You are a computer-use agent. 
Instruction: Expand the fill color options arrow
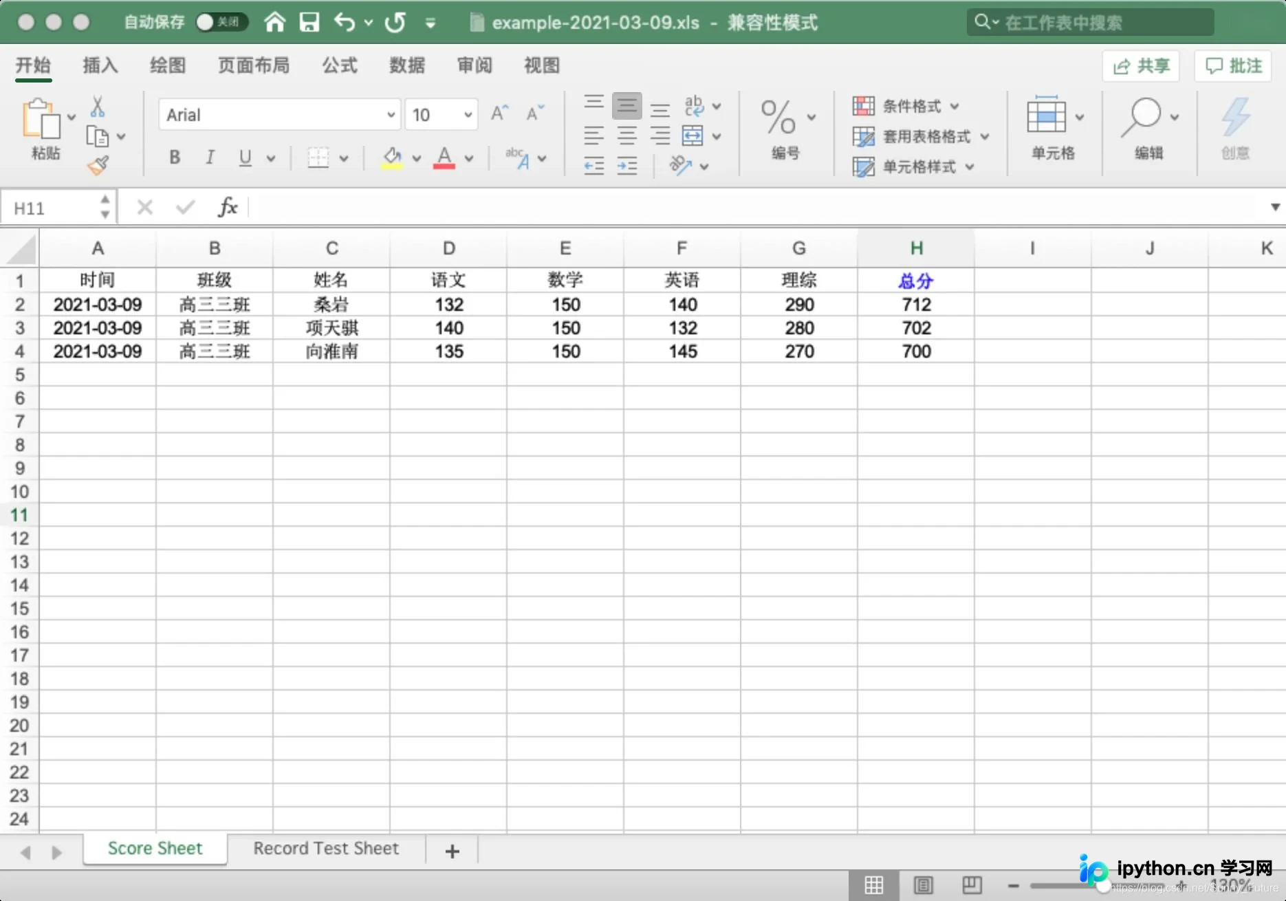click(416, 158)
